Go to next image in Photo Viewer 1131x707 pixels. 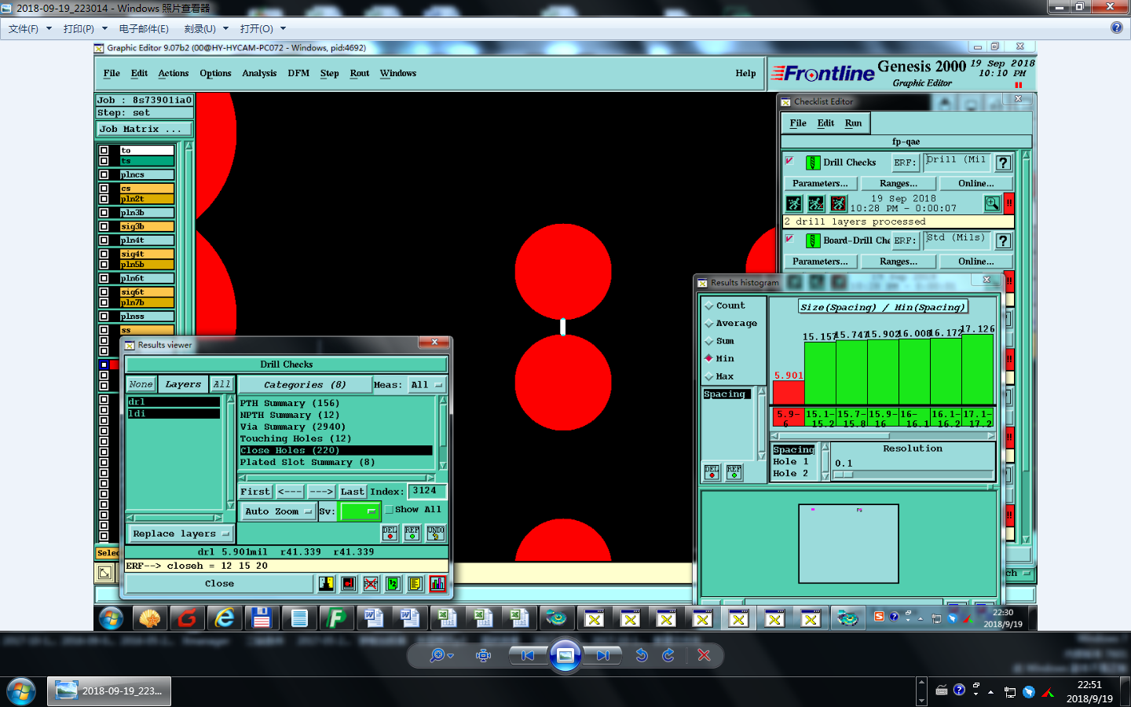click(x=602, y=655)
